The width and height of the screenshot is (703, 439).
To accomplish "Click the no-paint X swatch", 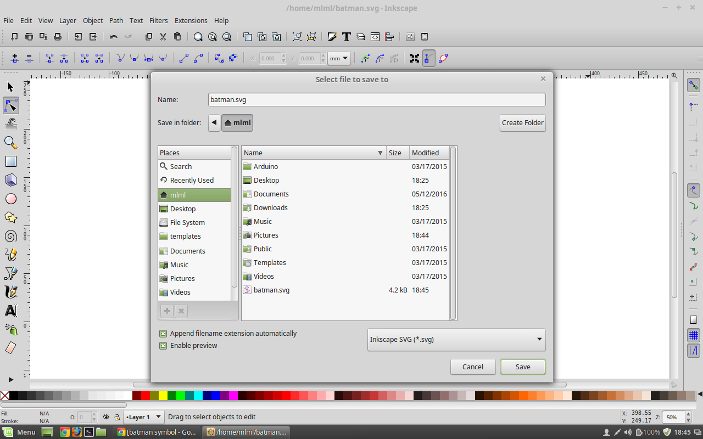I will (4, 395).
